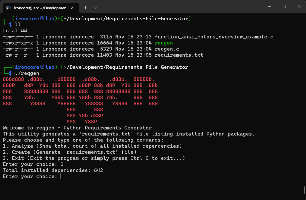The image size is (306, 200).
Task: Click the PowerShell icon on the terminal tab
Action: (8, 8)
